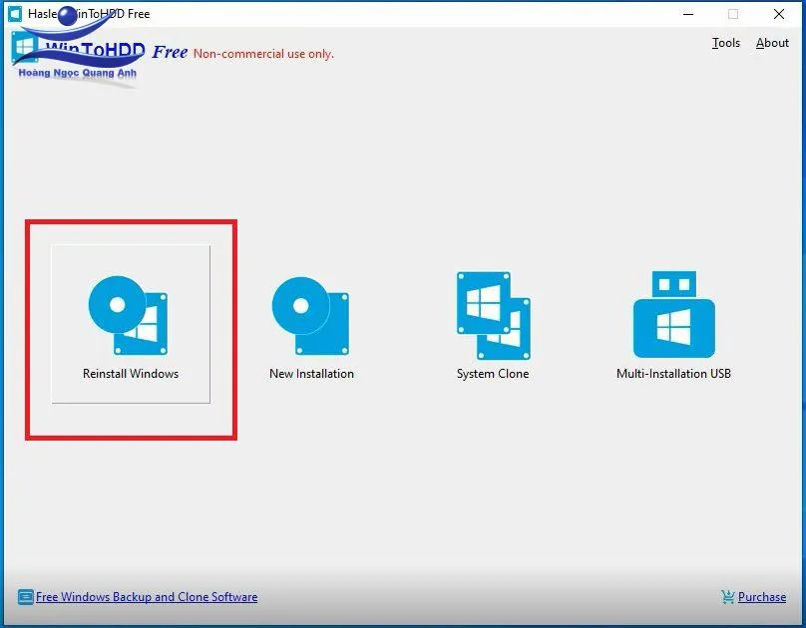806x628 pixels.
Task: Open the Purchase link
Action: pos(761,596)
